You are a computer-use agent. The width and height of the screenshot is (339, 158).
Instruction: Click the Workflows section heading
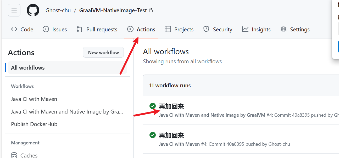22,86
